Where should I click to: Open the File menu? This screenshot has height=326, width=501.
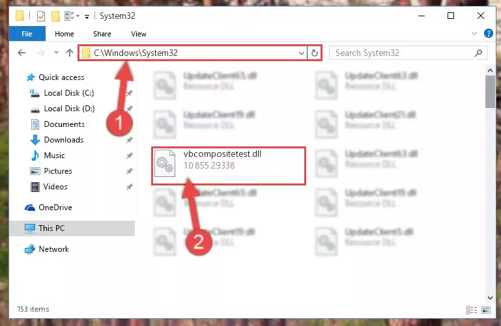(x=27, y=34)
